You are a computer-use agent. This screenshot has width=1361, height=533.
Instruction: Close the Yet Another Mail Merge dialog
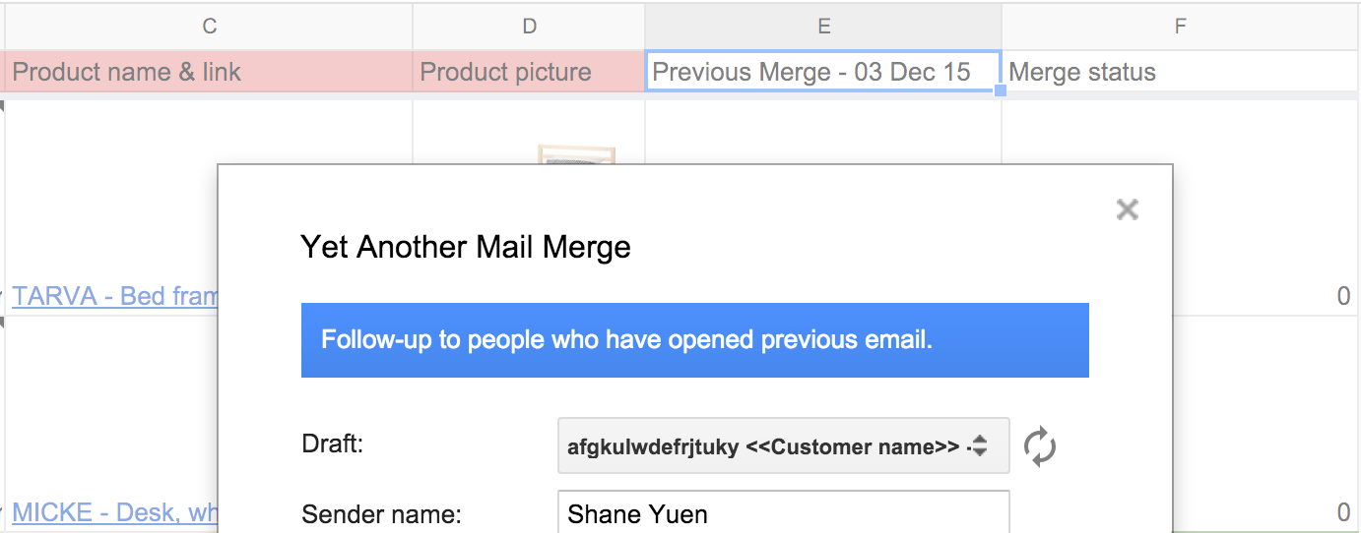point(1128,209)
